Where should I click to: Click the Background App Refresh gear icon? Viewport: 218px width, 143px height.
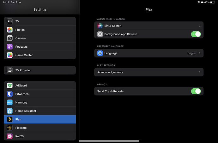point(100,34)
